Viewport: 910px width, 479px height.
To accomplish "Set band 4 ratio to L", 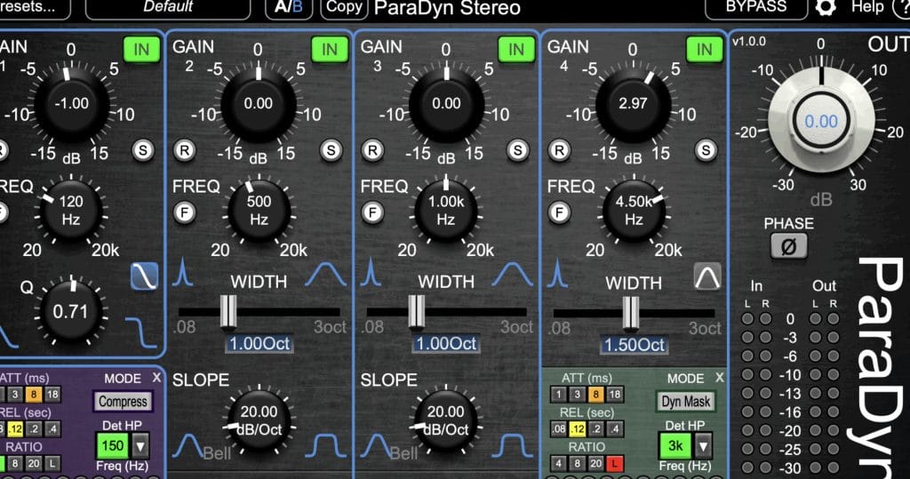I will tap(615, 464).
